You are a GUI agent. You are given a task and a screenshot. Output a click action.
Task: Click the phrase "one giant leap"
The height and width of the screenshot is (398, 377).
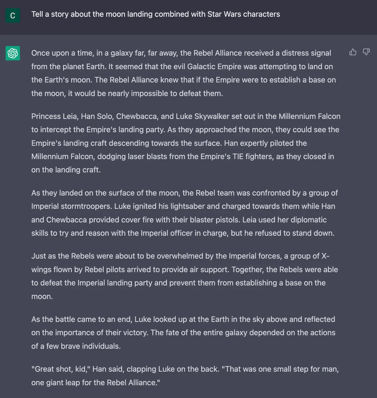click(x=55, y=383)
